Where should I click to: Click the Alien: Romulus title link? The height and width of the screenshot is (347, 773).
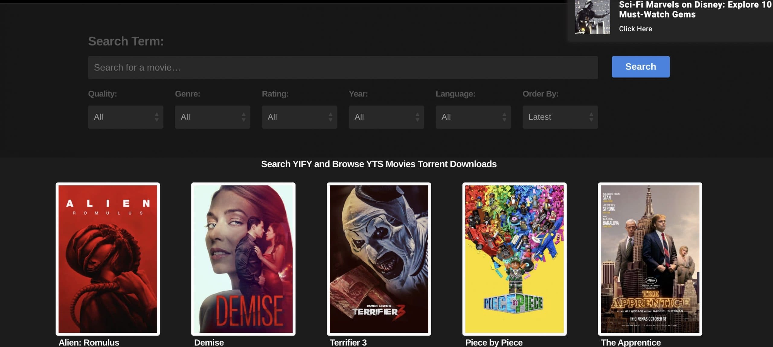tap(89, 342)
